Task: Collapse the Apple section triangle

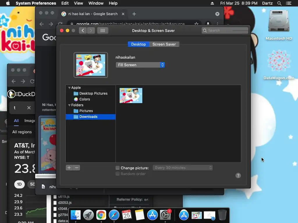Action: click(x=69, y=88)
